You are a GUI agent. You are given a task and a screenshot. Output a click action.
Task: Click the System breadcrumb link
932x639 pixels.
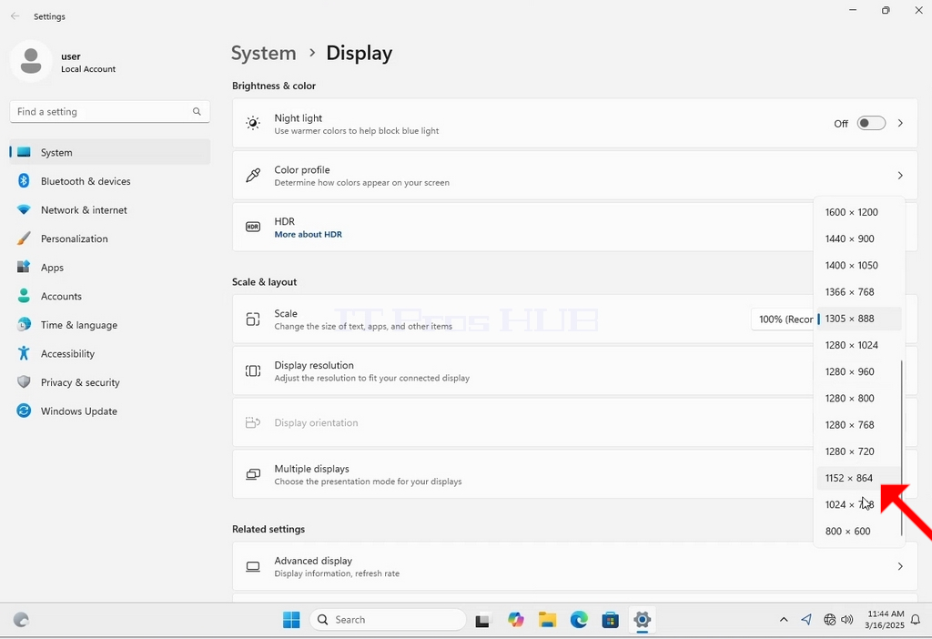click(x=263, y=53)
